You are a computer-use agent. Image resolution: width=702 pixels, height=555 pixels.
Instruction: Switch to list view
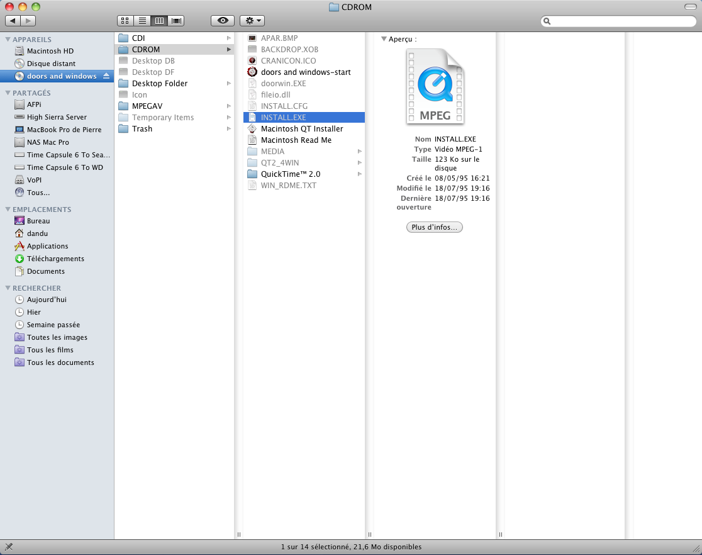point(142,21)
